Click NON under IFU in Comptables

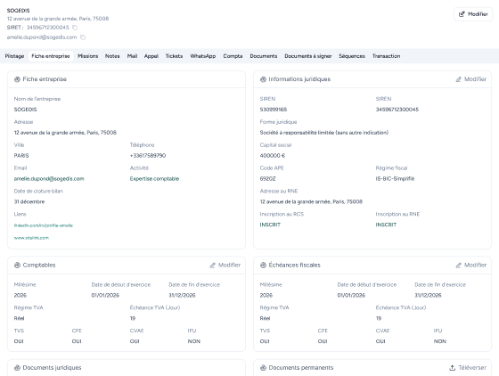tap(194, 341)
